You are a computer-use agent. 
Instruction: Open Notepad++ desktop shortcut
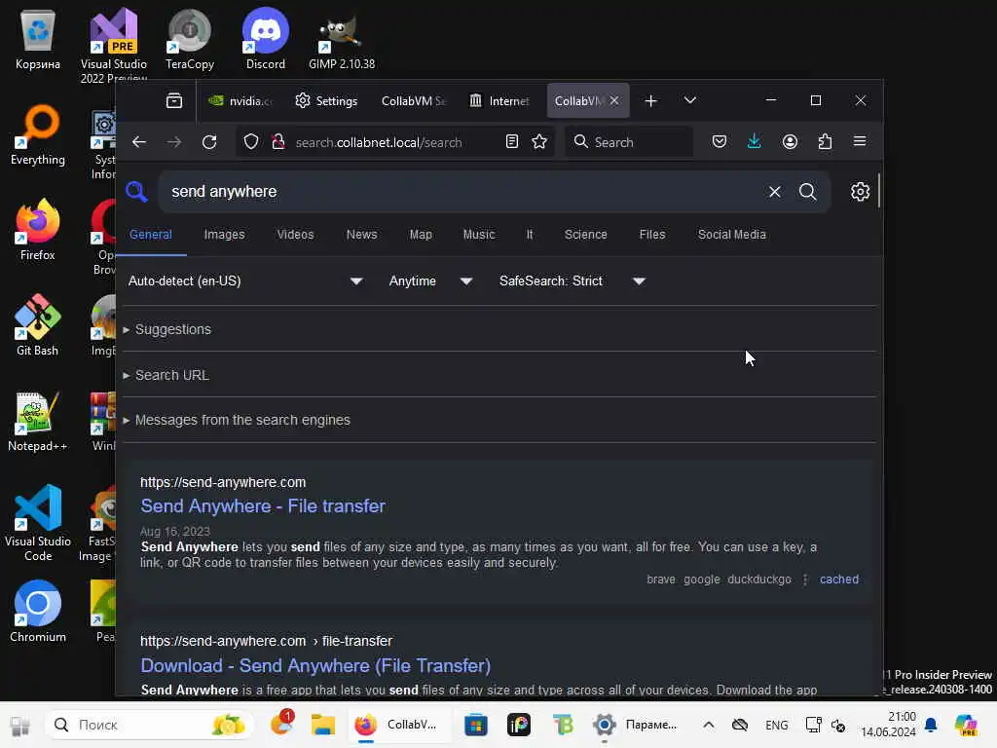coord(38,421)
